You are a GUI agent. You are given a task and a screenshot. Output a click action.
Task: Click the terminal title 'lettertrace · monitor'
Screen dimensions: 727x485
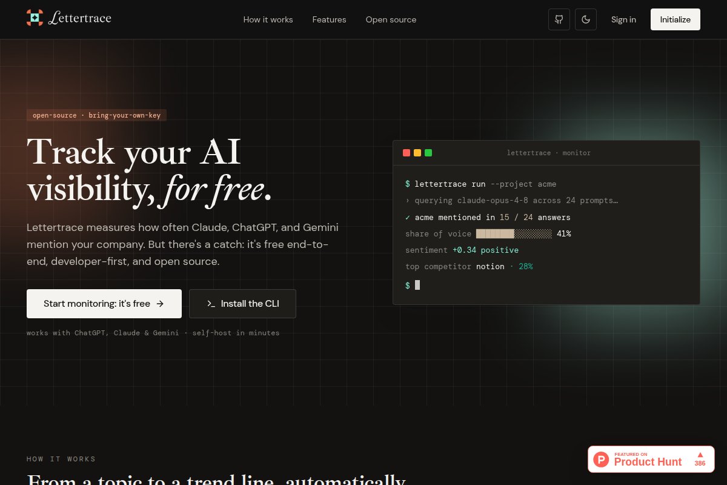coord(549,153)
